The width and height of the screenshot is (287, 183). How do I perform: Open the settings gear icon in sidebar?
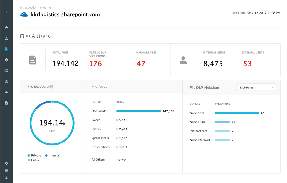click(6, 163)
